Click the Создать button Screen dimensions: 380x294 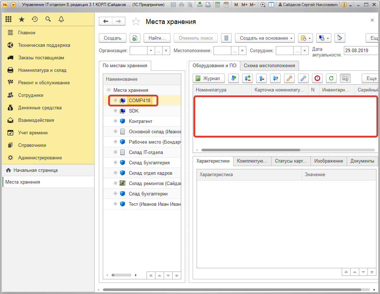[113, 38]
